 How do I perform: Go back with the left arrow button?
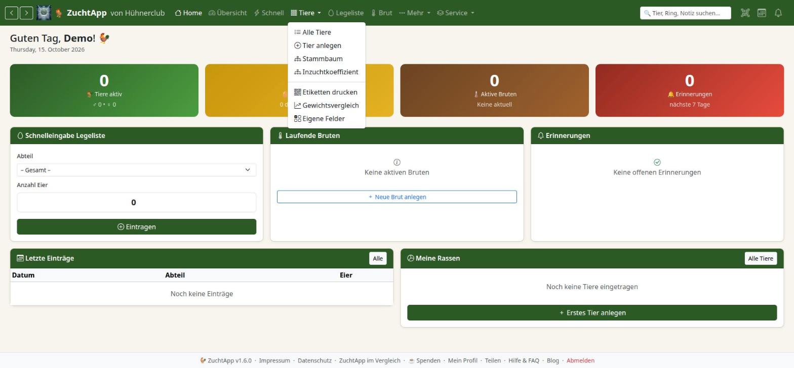click(x=12, y=13)
